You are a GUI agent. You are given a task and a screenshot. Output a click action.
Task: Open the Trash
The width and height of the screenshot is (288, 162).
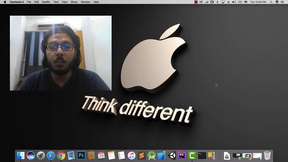click(x=267, y=156)
